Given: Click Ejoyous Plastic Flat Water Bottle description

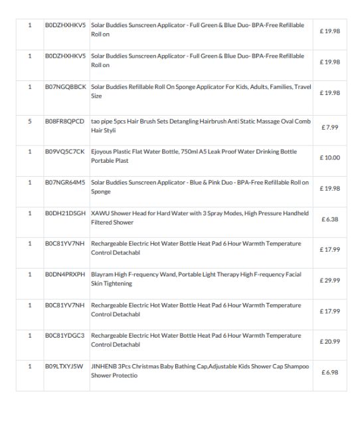Looking at the screenshot, I should coord(194,156).
